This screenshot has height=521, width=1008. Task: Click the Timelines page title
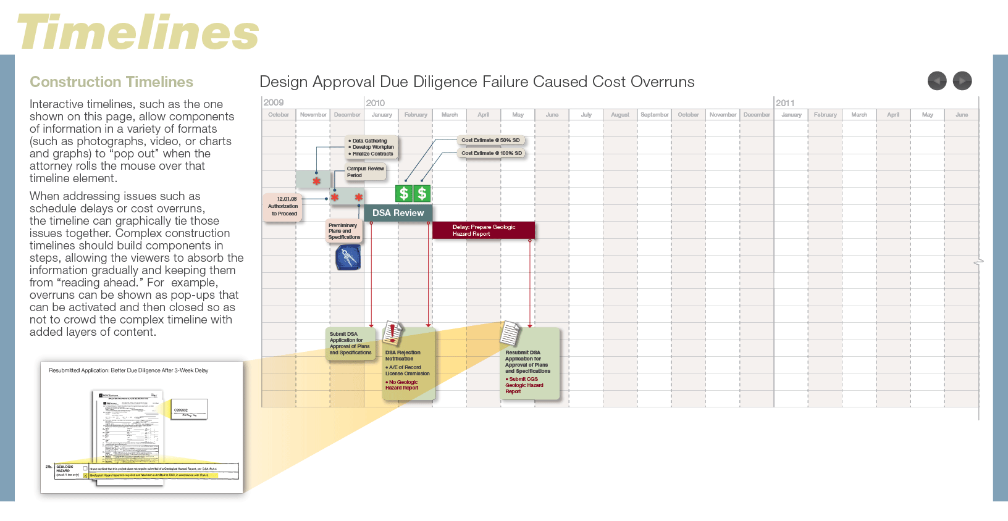(137, 32)
